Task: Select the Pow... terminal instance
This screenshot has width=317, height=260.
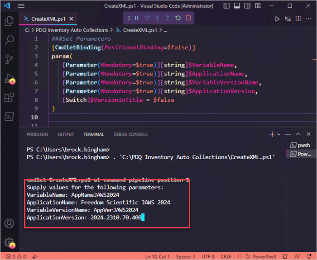Action: (x=301, y=154)
